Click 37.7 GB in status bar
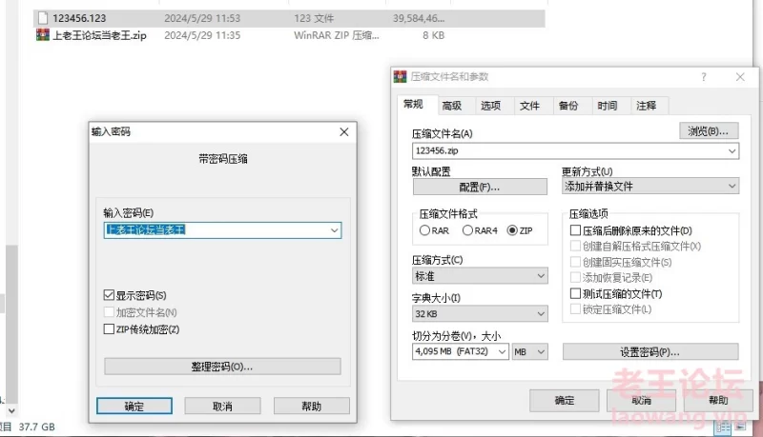763x437 pixels. [37, 427]
